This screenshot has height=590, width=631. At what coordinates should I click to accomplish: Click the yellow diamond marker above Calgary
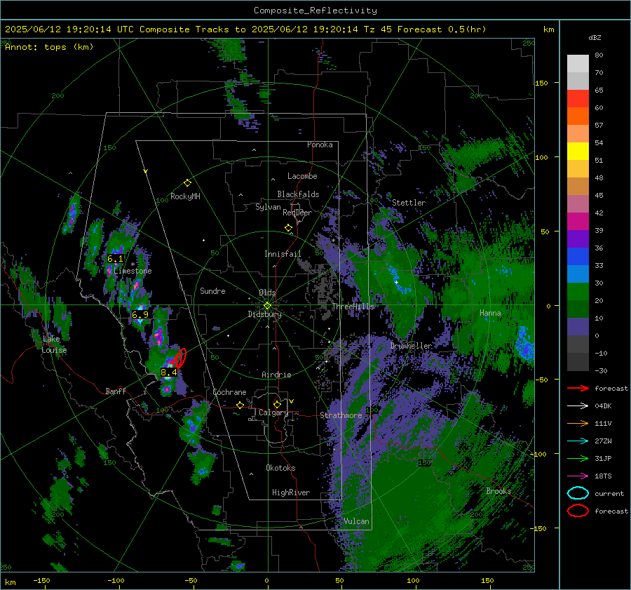click(277, 404)
